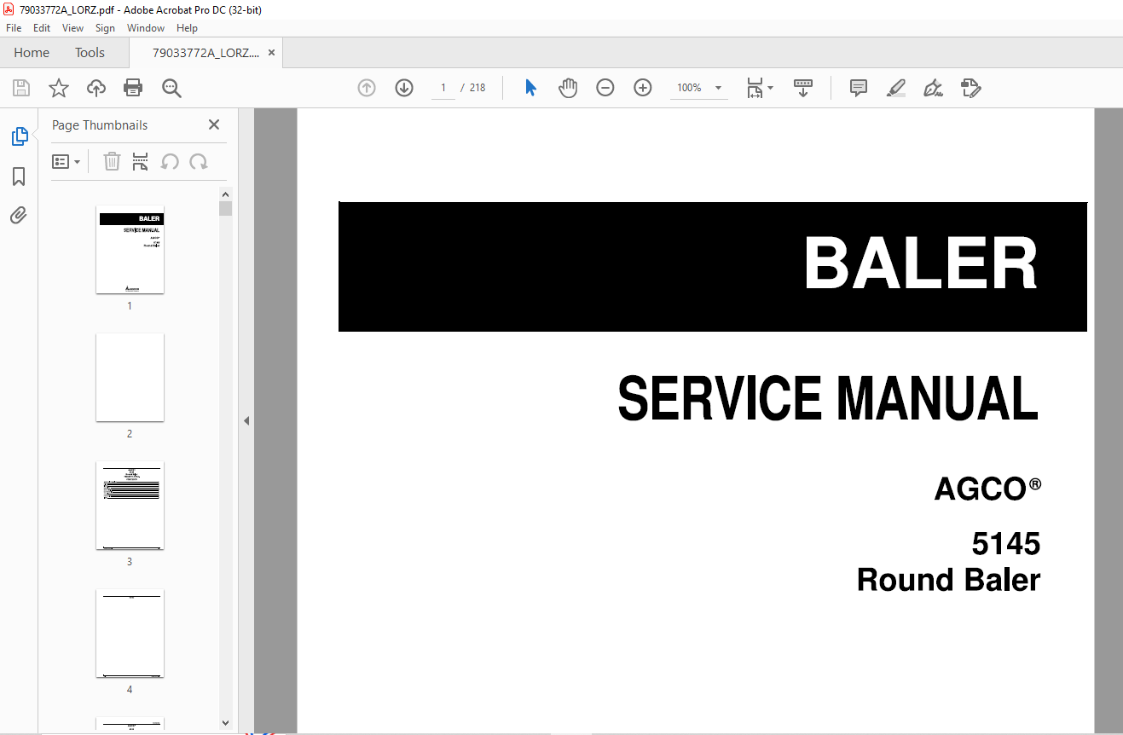Click the upload to cloud icon

click(x=96, y=88)
